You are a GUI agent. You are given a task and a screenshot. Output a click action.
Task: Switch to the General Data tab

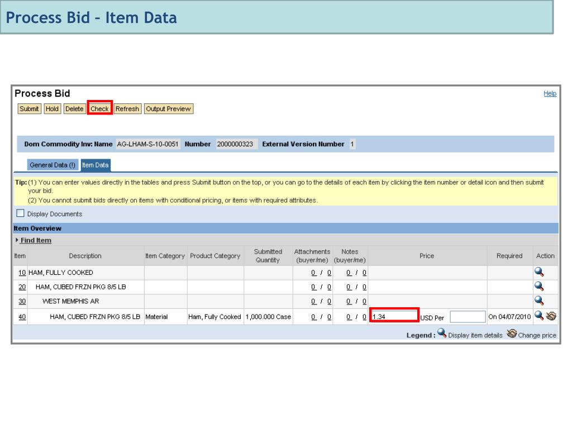click(53, 165)
